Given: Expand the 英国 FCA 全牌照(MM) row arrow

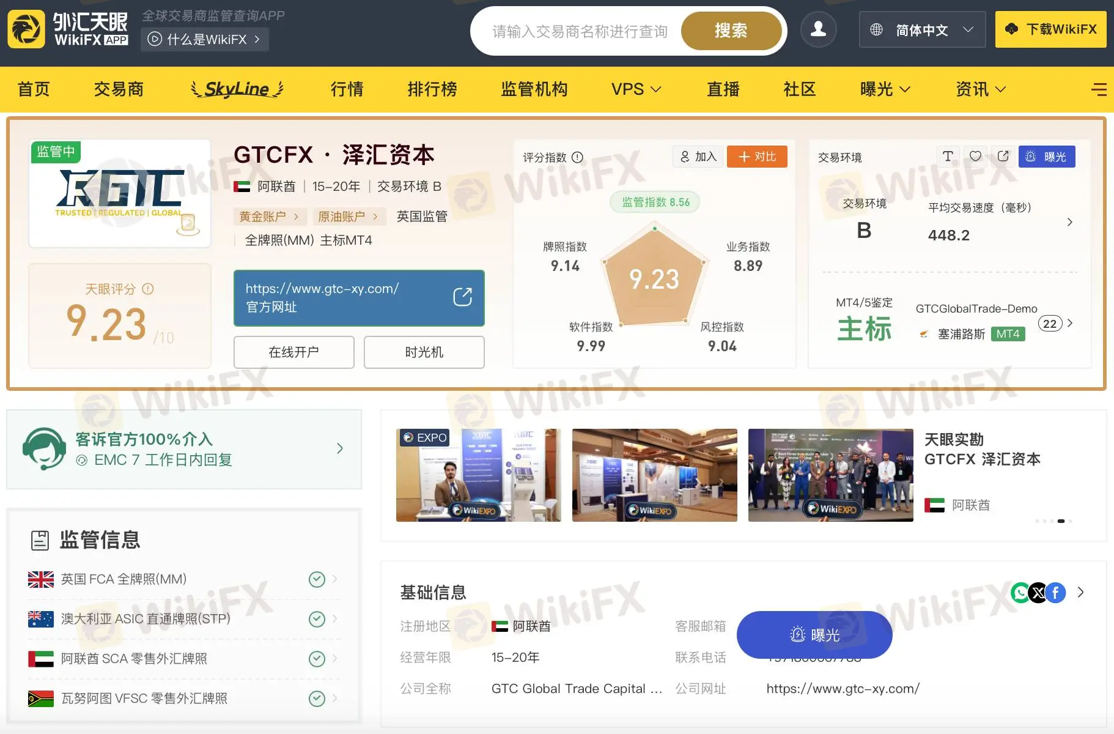Looking at the screenshot, I should 334,579.
